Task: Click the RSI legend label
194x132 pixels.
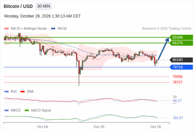Action: click(x=13, y=92)
